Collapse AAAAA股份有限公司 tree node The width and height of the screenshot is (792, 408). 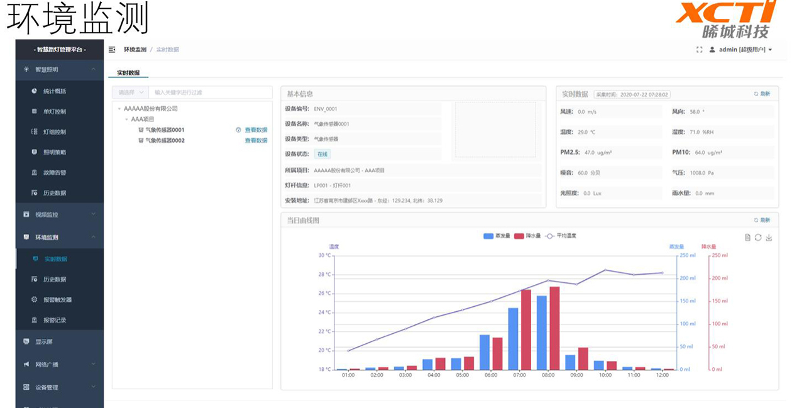119,109
